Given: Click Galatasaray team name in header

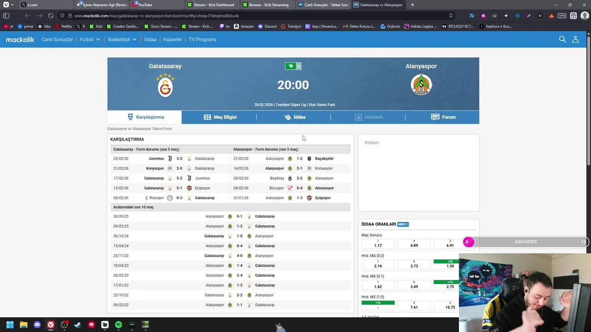Looking at the screenshot, I should click(x=165, y=66).
